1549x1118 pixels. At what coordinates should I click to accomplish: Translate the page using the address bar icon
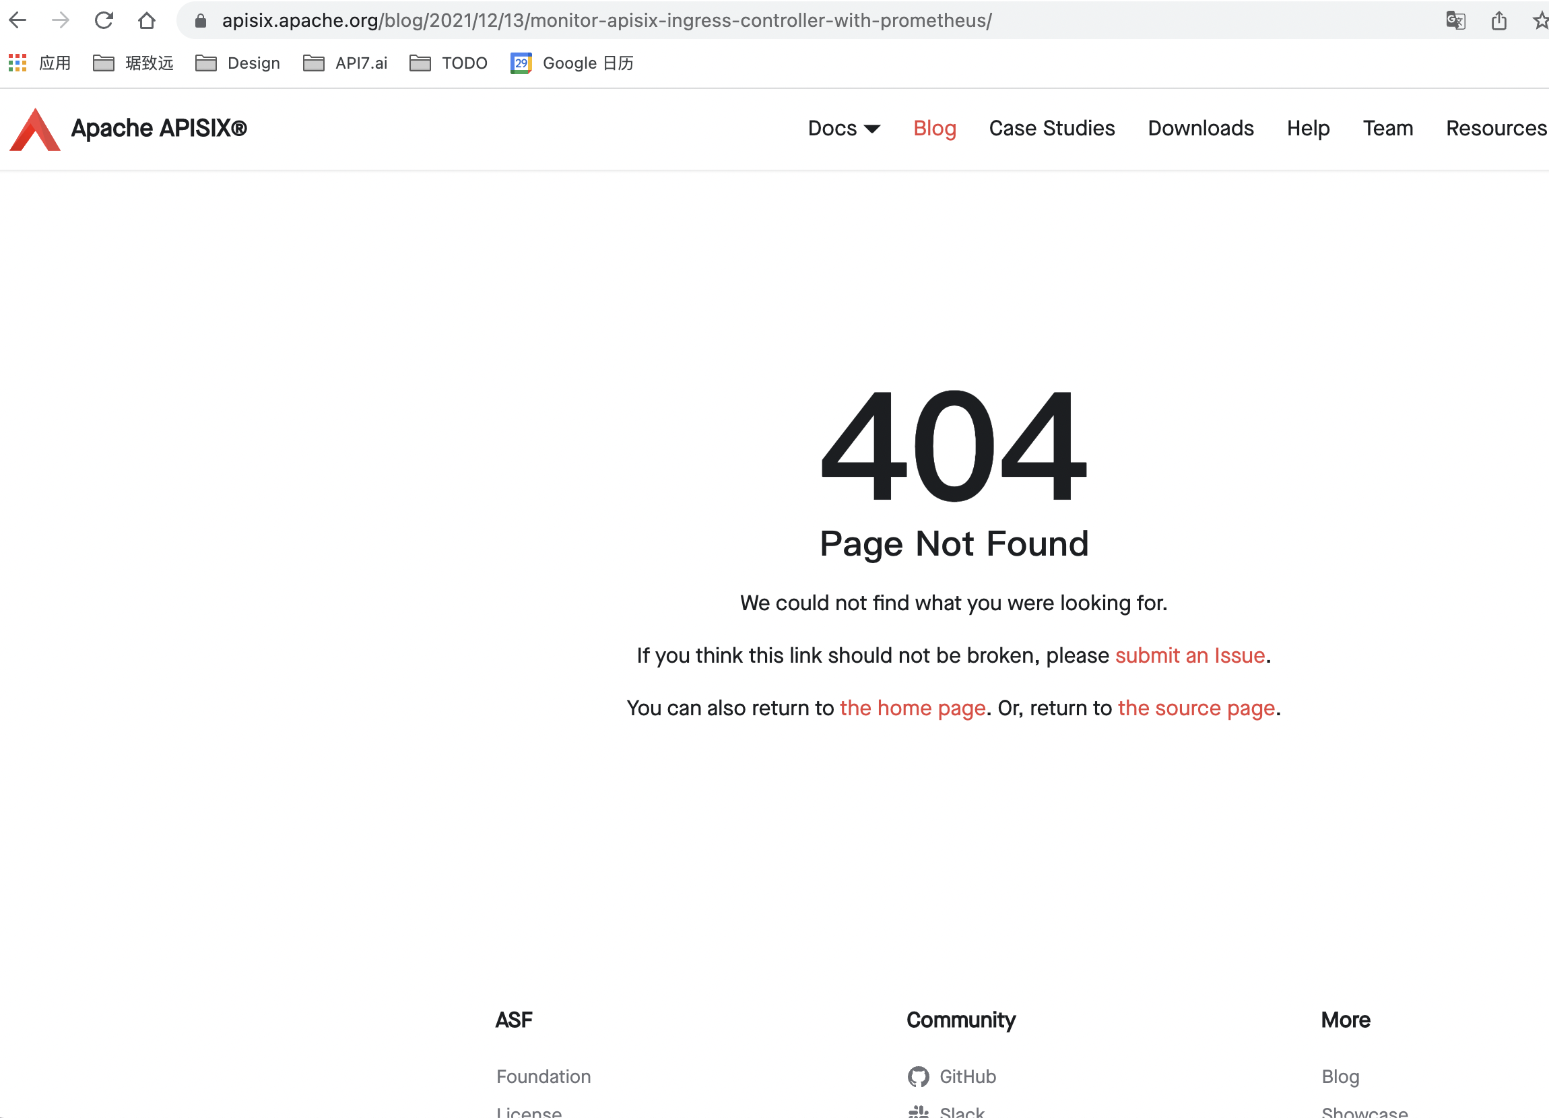point(1456,20)
